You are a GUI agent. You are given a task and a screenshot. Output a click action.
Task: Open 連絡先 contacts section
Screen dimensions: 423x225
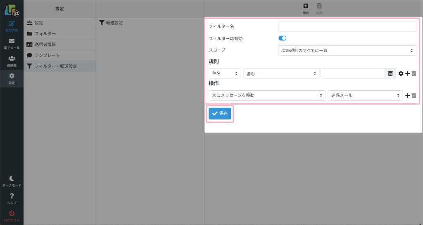(12, 61)
